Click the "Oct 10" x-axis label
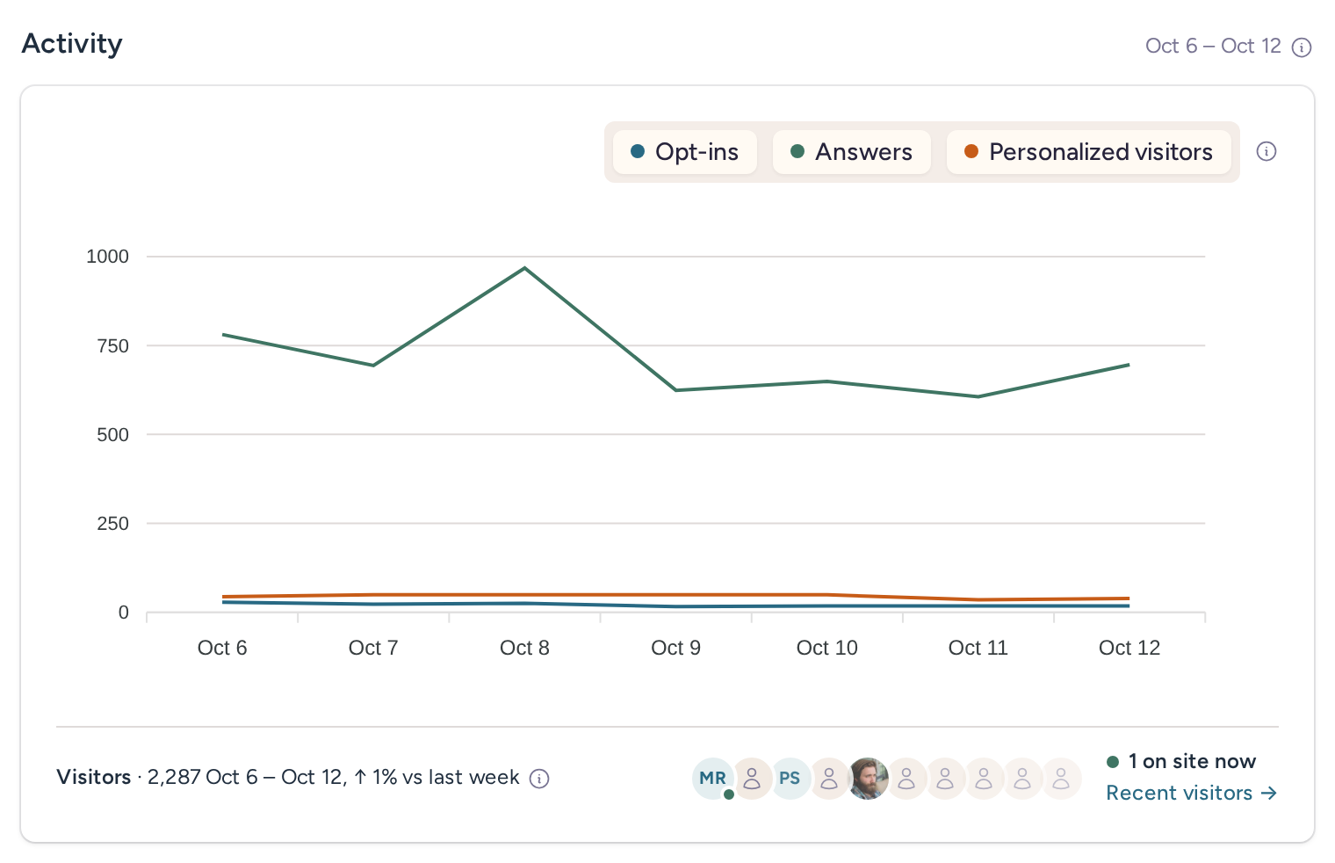The width and height of the screenshot is (1335, 863). (826, 648)
